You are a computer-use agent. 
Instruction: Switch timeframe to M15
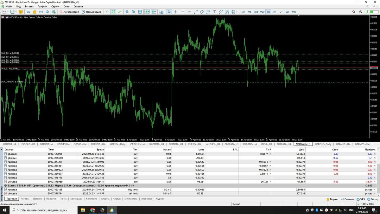click(x=256, y=12)
